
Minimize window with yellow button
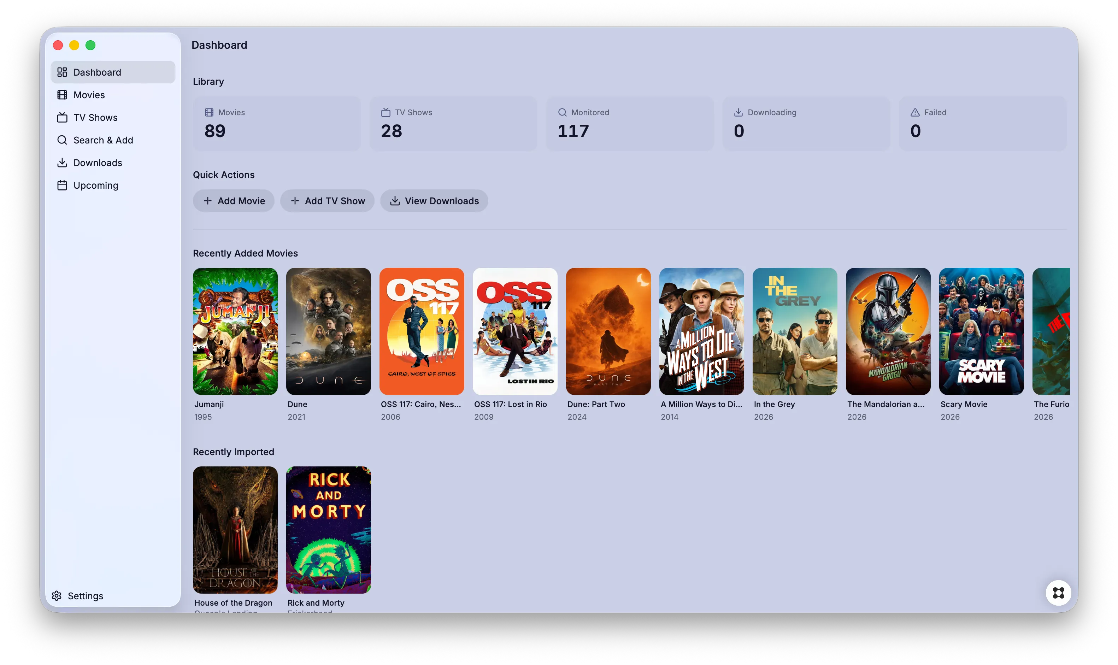[x=75, y=45]
